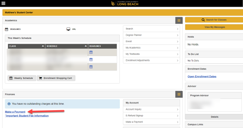Sort the Schedule column arrow

(x=86, y=46)
